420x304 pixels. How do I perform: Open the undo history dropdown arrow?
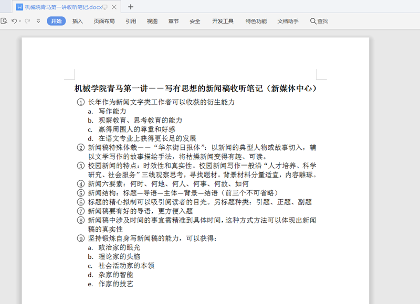click(19, 21)
